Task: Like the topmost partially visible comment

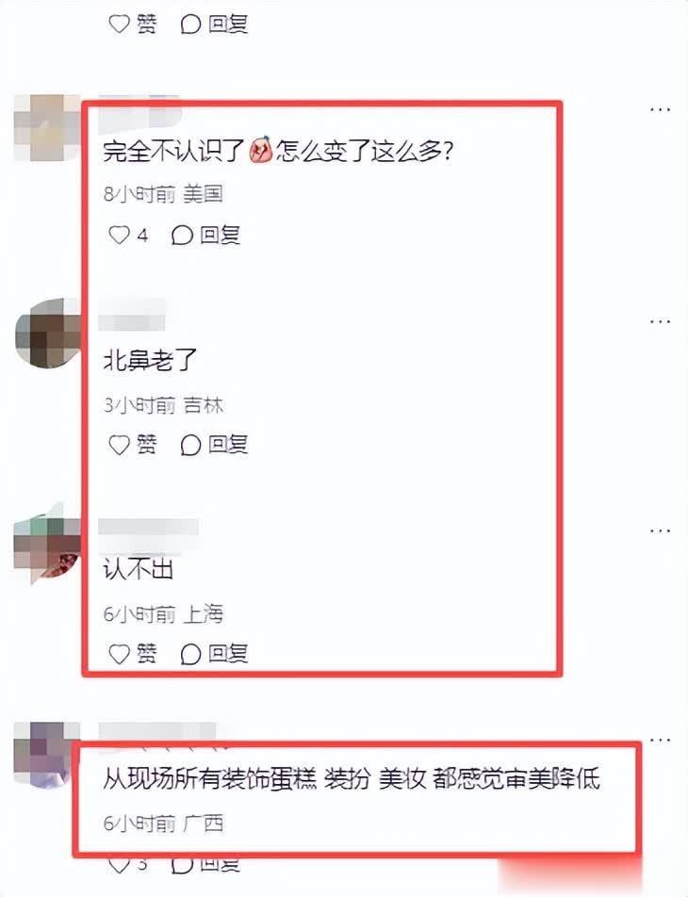Action: 132,24
